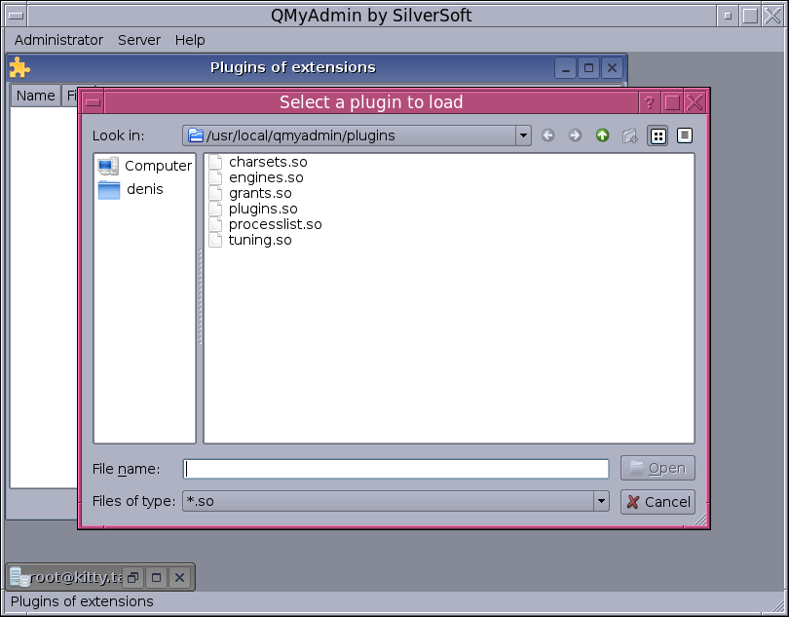Click the Forward navigation arrow icon

click(x=575, y=135)
